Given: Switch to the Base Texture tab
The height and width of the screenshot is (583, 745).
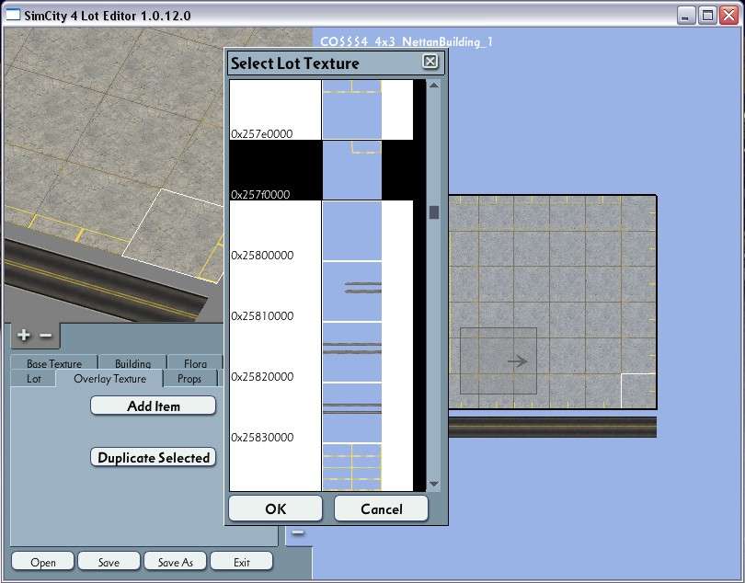Looking at the screenshot, I should (x=54, y=363).
